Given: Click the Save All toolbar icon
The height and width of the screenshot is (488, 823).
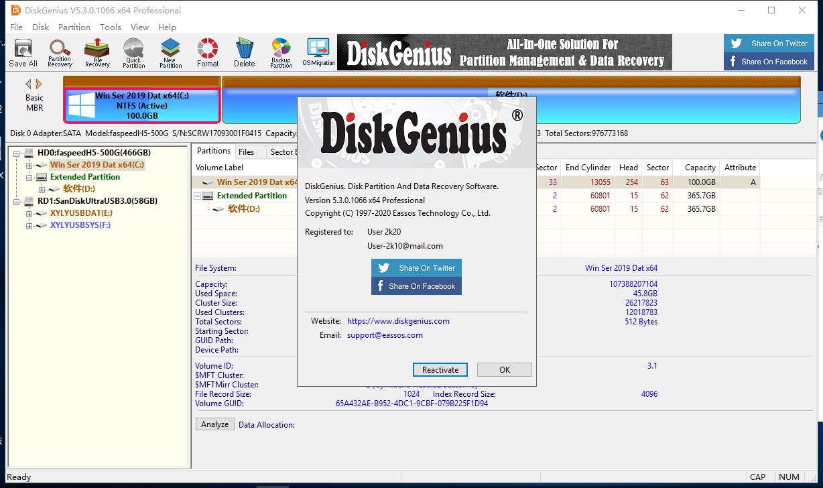Looking at the screenshot, I should (x=23, y=53).
